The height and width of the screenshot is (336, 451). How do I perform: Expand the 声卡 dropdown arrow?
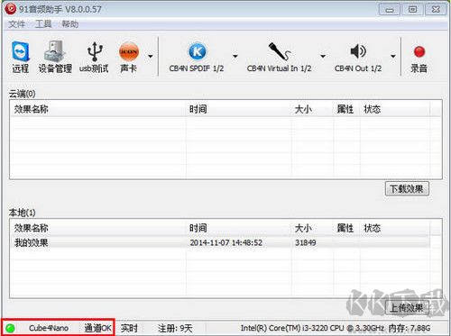coord(151,56)
